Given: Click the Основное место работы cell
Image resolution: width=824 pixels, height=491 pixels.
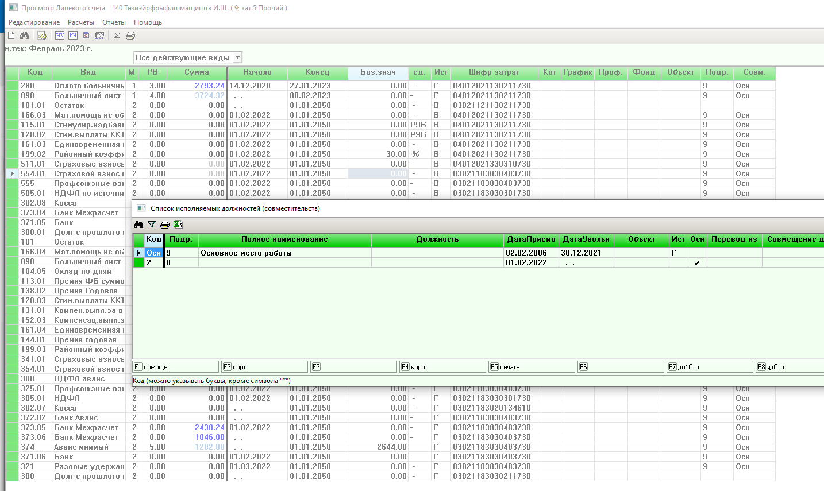Looking at the screenshot, I should [285, 253].
